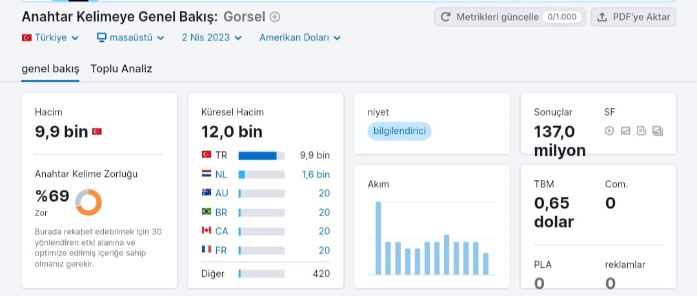Click the Netherlands flag in global volume
Viewport: 697px width, 296px height.
pyautogui.click(x=207, y=174)
